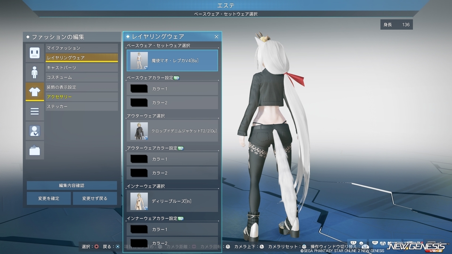Select コスチューム menu item
The image size is (452, 254).
[82, 78]
